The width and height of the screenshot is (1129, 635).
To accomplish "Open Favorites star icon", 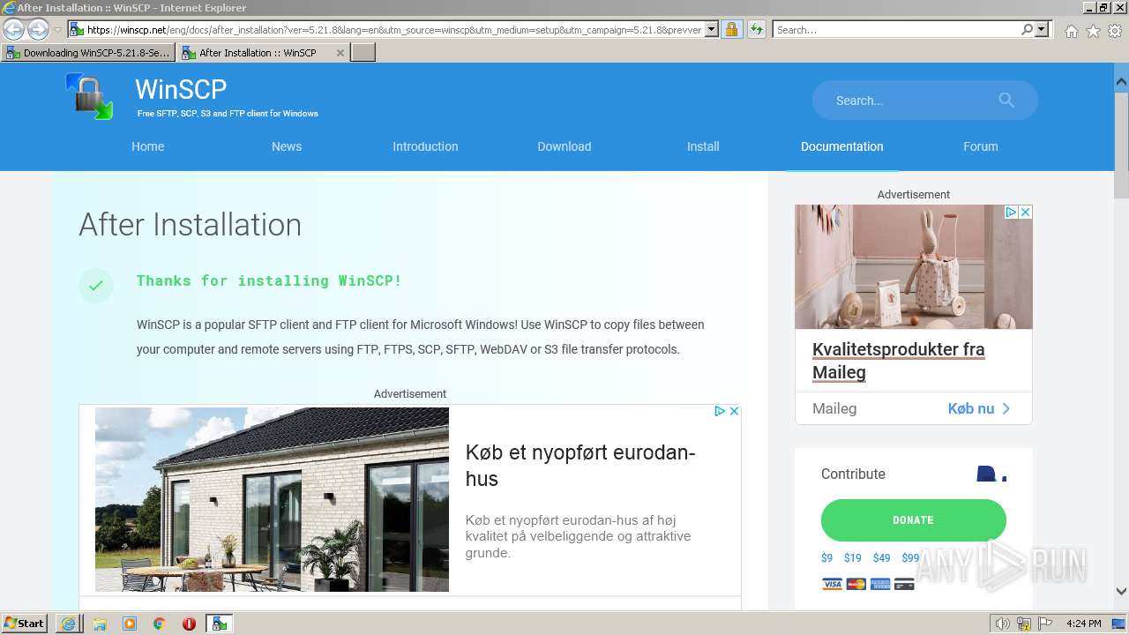I will click(x=1093, y=31).
